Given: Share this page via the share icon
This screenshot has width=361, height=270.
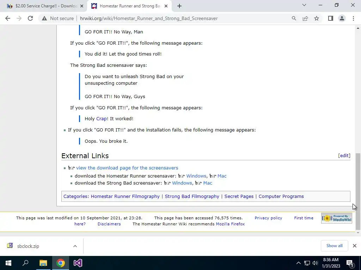Looking at the screenshot, I should point(305,18).
